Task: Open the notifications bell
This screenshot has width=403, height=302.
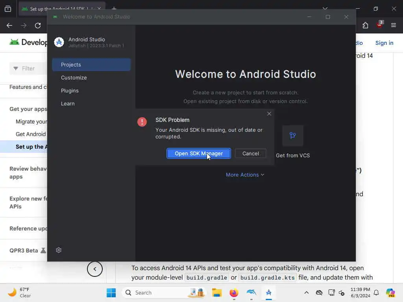Action: click(x=376, y=293)
